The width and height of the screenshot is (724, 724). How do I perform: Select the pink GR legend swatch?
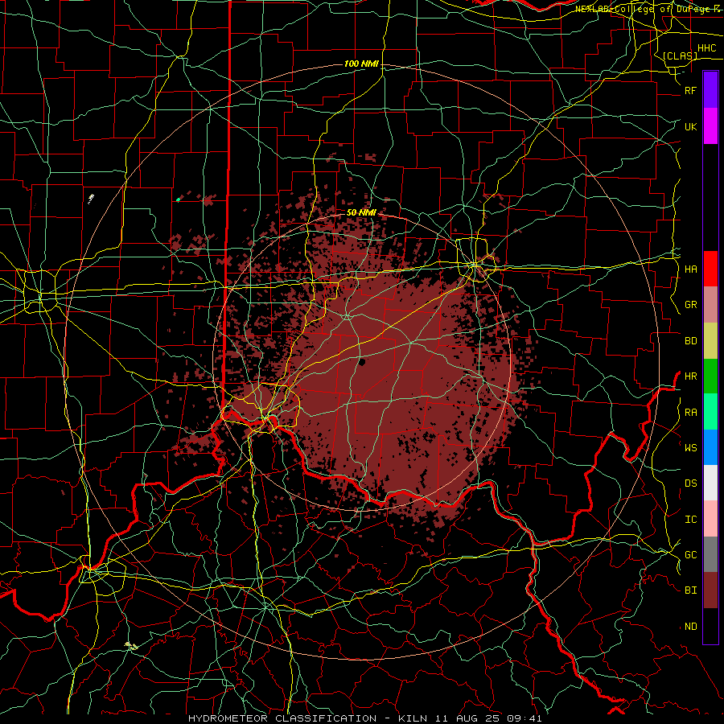[x=710, y=305]
